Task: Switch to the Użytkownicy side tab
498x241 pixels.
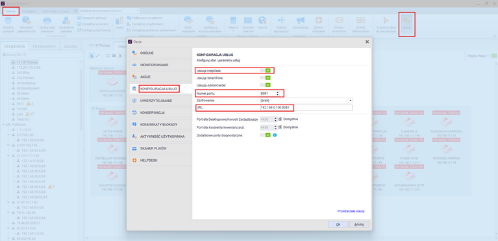Action: tap(44, 46)
